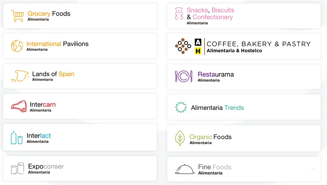Click the shopping cart Grocery Foods icon
This screenshot has width=327, height=185.
(17, 16)
